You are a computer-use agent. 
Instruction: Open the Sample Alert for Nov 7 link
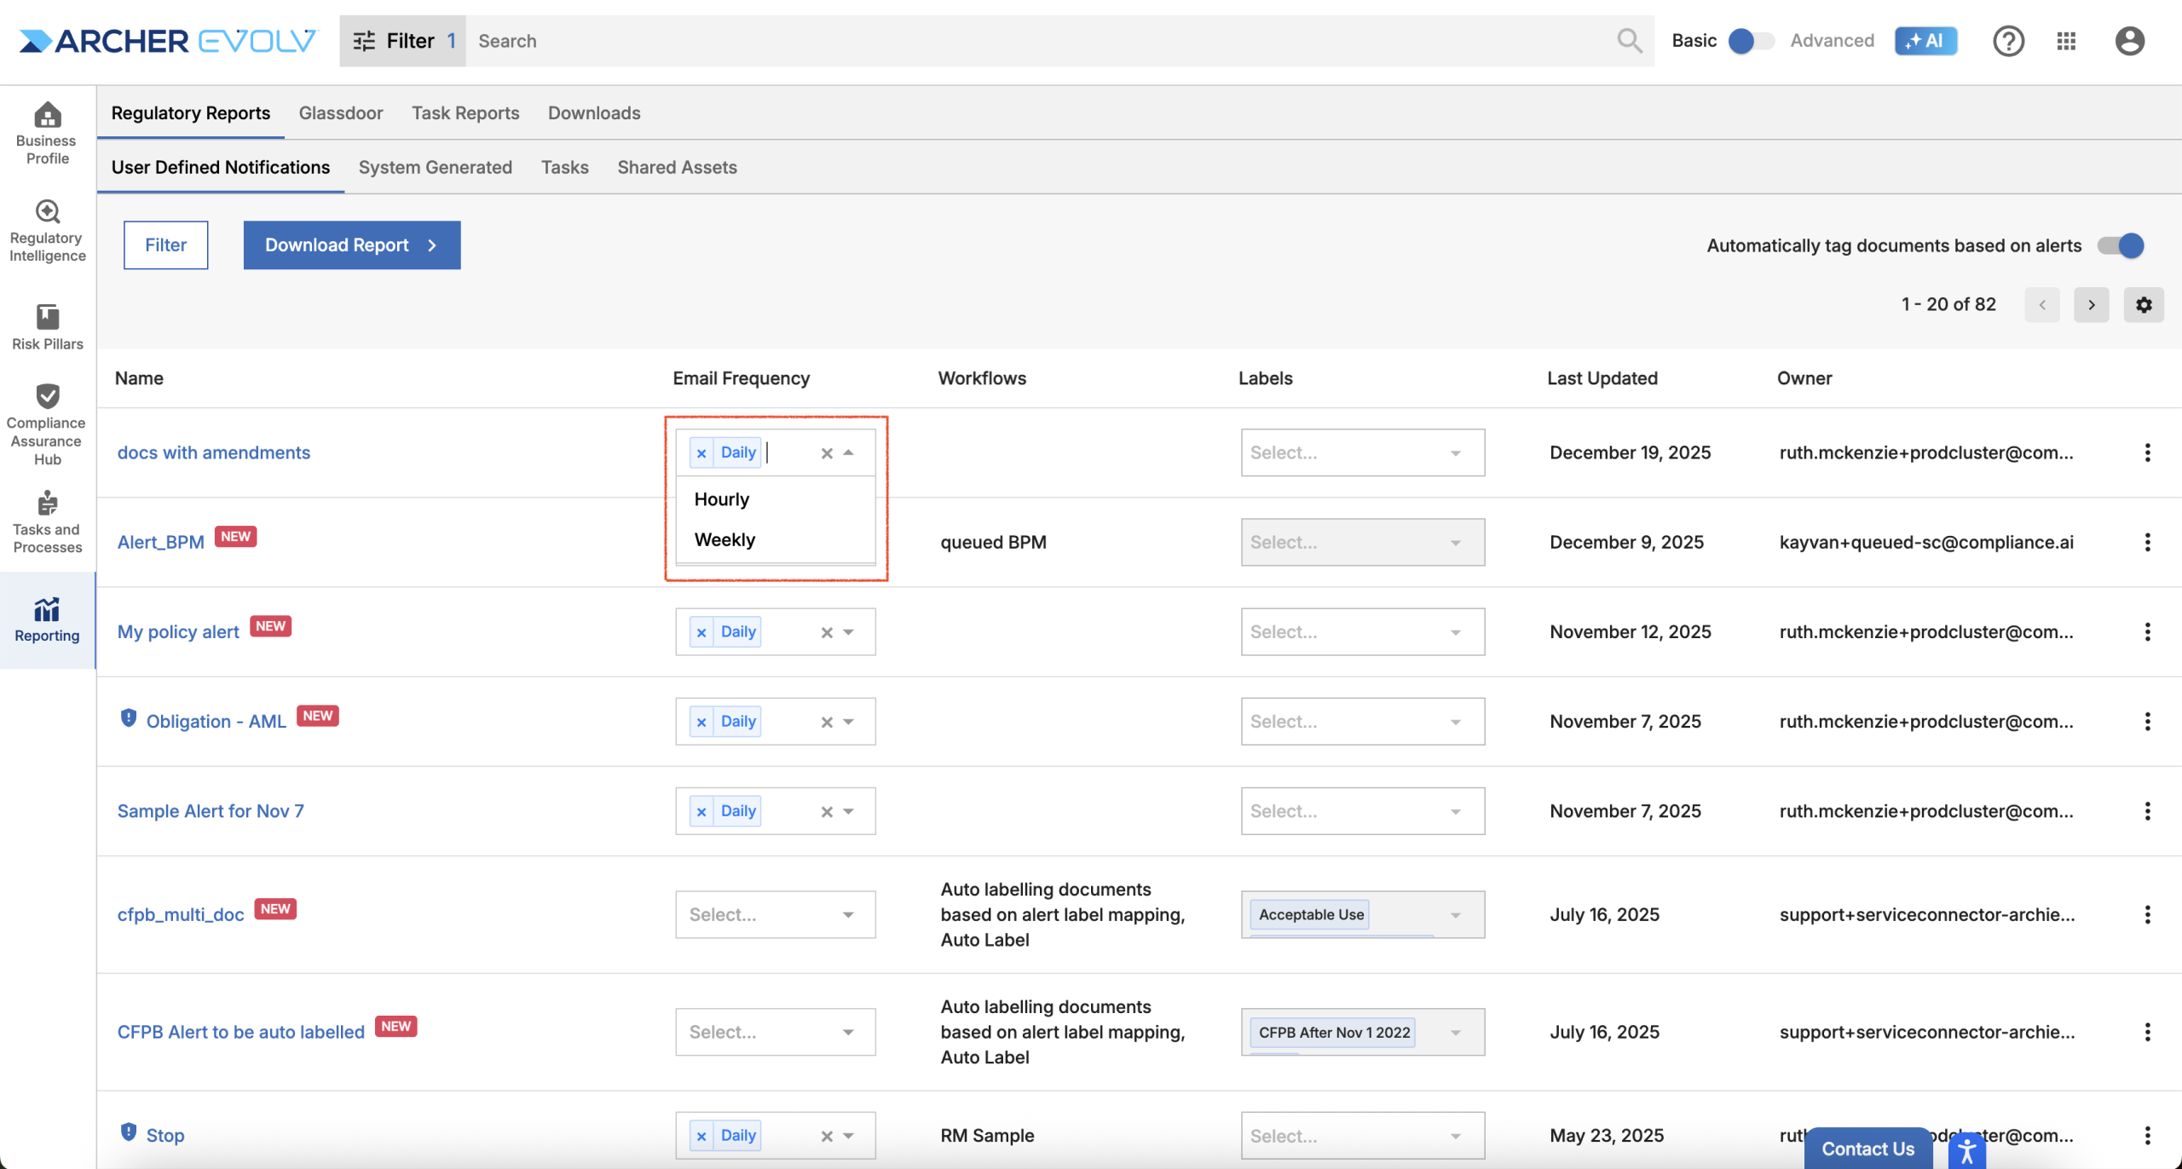[x=210, y=811]
